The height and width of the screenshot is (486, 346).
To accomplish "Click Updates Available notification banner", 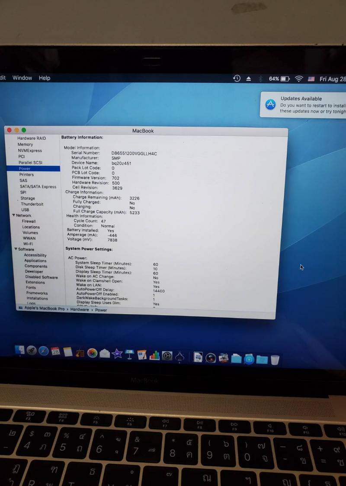I will point(303,105).
